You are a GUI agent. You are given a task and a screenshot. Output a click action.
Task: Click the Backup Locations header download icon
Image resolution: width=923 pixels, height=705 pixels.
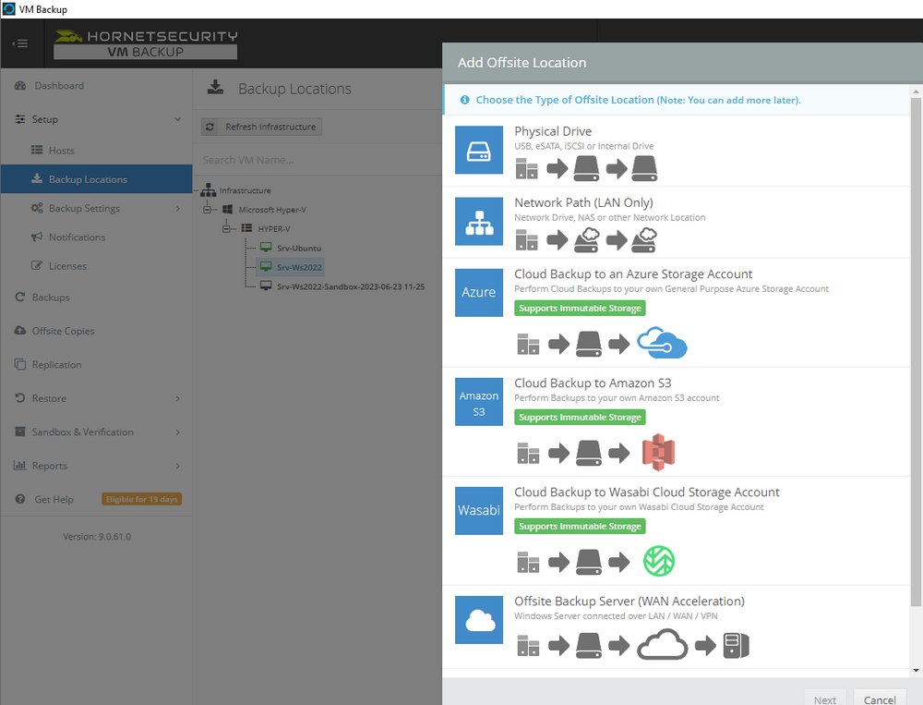[x=215, y=87]
